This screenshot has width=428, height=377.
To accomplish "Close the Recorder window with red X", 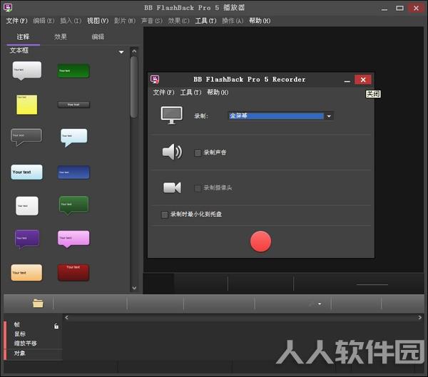I will [x=363, y=80].
